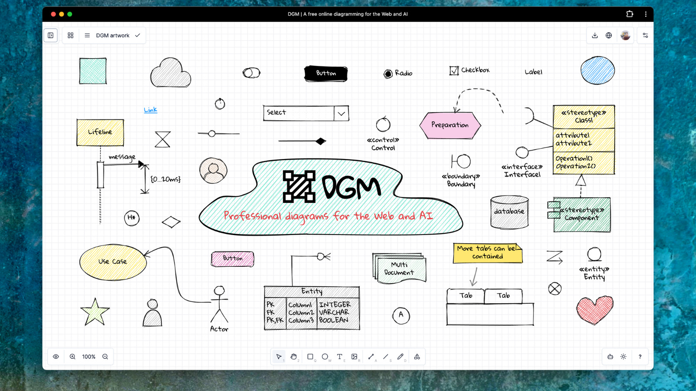Open the language globe icon
The image size is (696, 391).
pyautogui.click(x=609, y=35)
